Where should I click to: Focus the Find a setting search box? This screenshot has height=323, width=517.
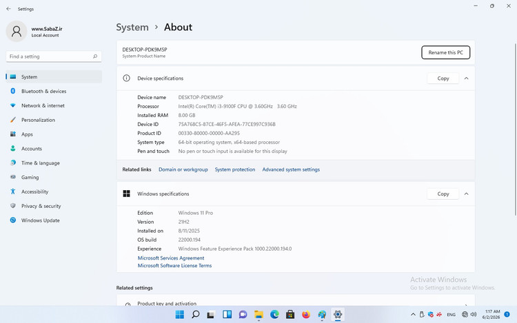click(53, 56)
